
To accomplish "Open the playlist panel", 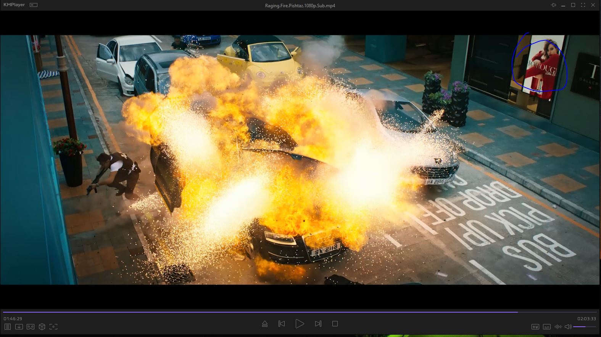I will [x=8, y=327].
